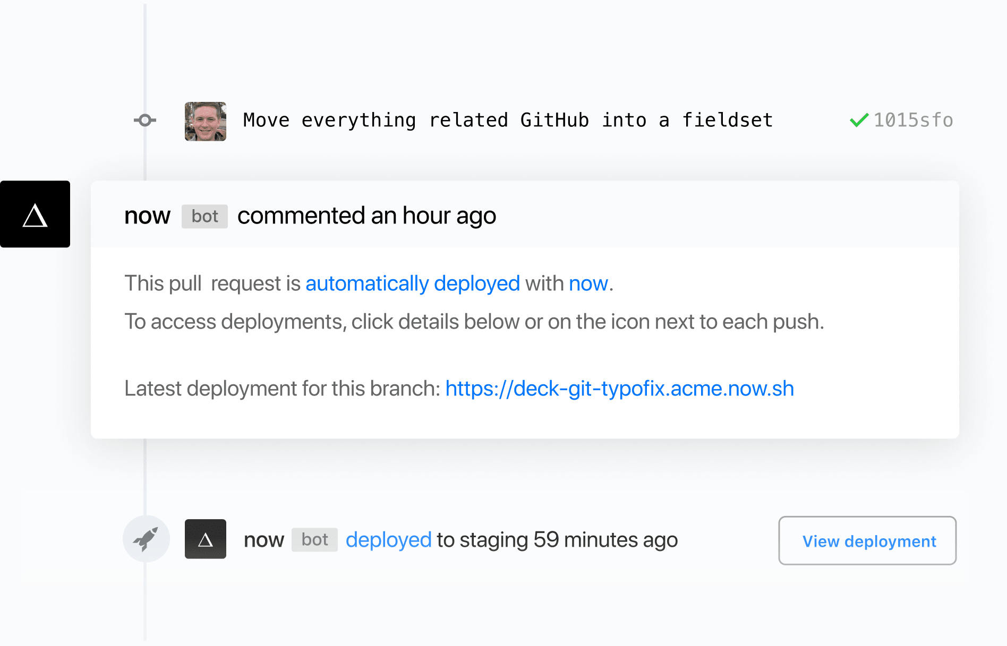Open the commit message about GitHub fieldset

[x=507, y=120]
